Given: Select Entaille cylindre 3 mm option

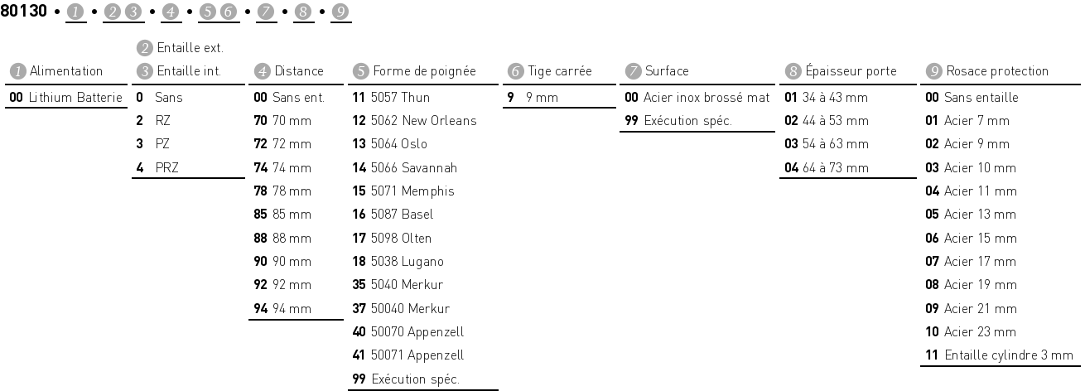Looking at the screenshot, I should point(999,355).
